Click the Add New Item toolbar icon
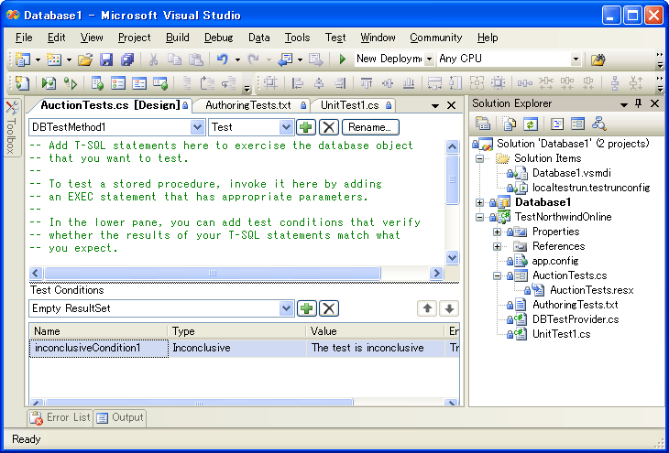 (x=54, y=59)
